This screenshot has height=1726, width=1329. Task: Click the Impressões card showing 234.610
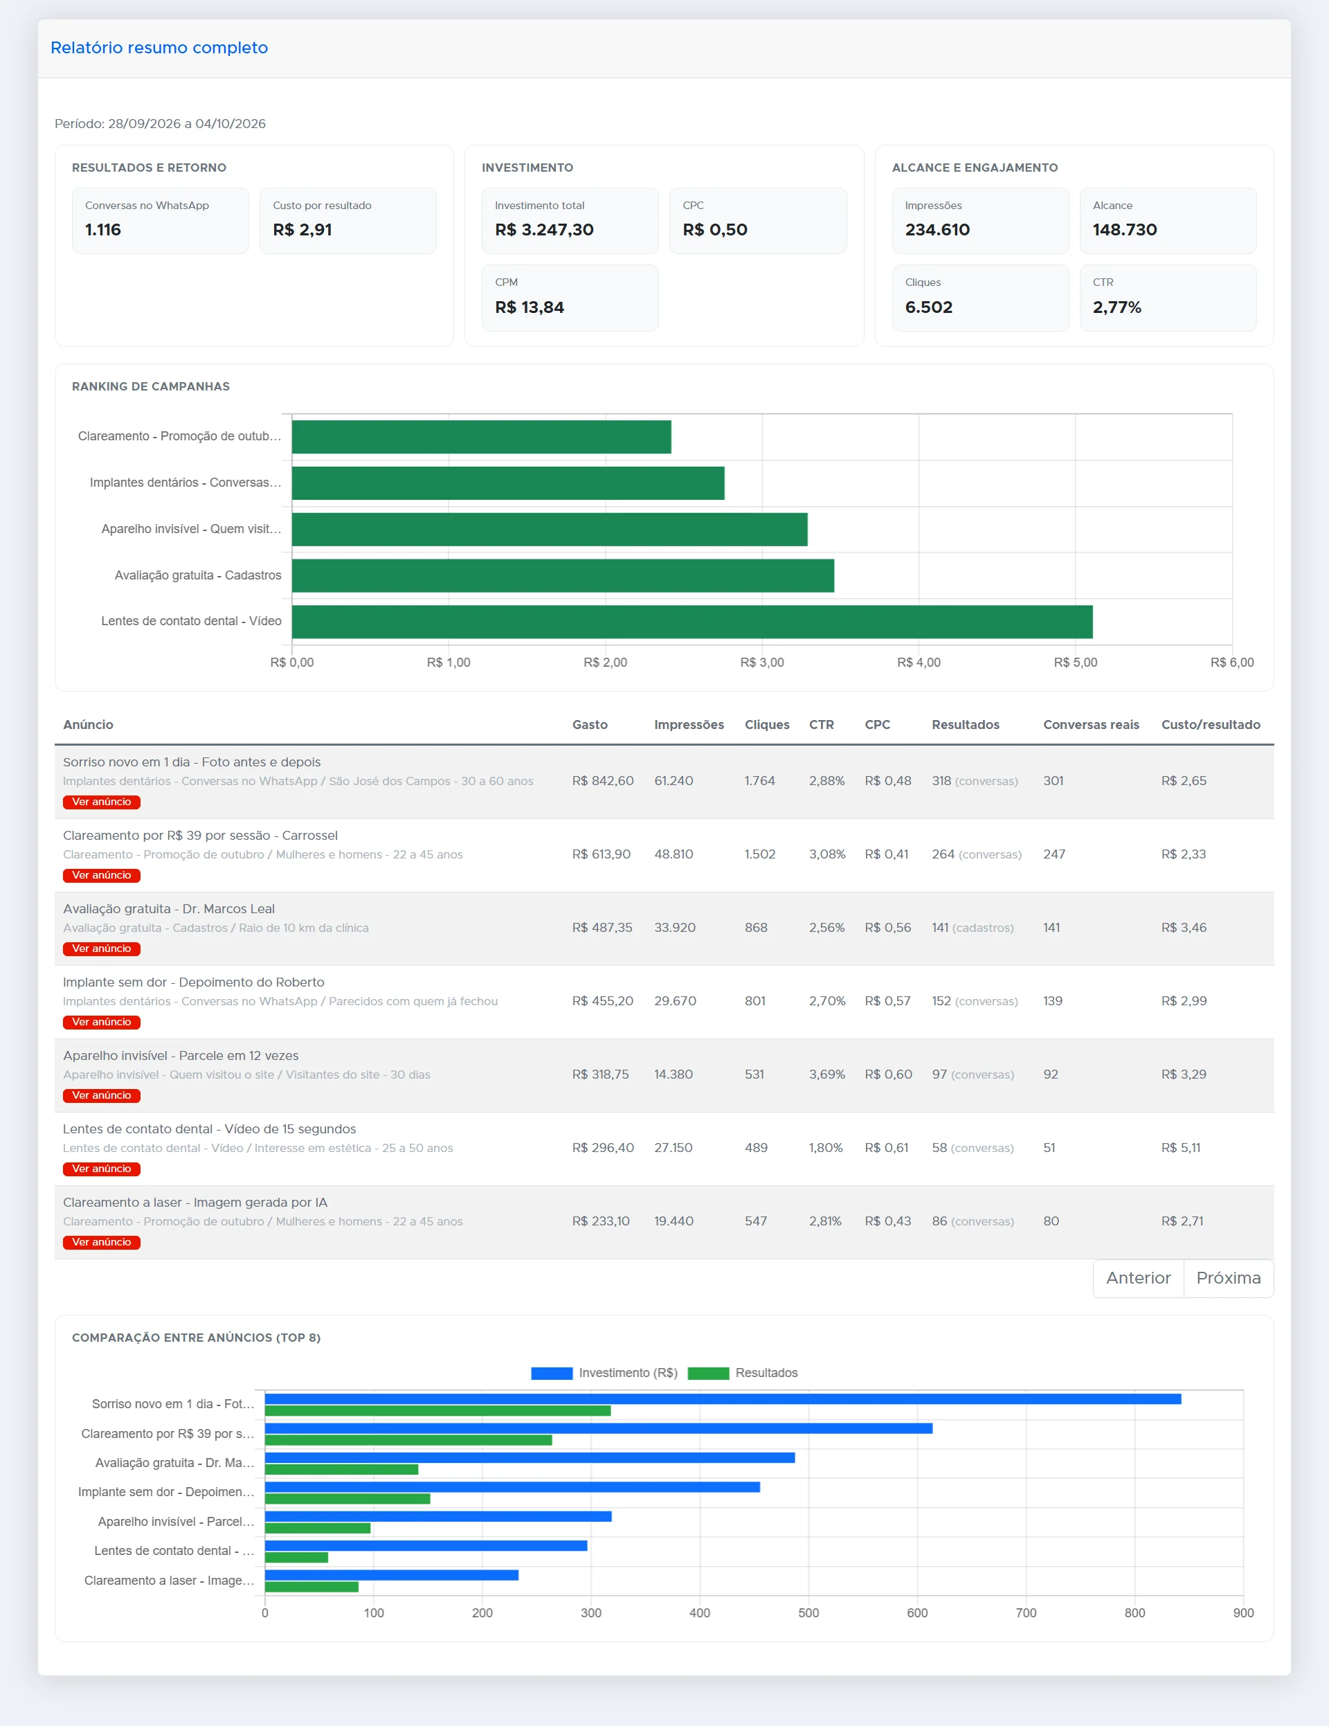(981, 220)
